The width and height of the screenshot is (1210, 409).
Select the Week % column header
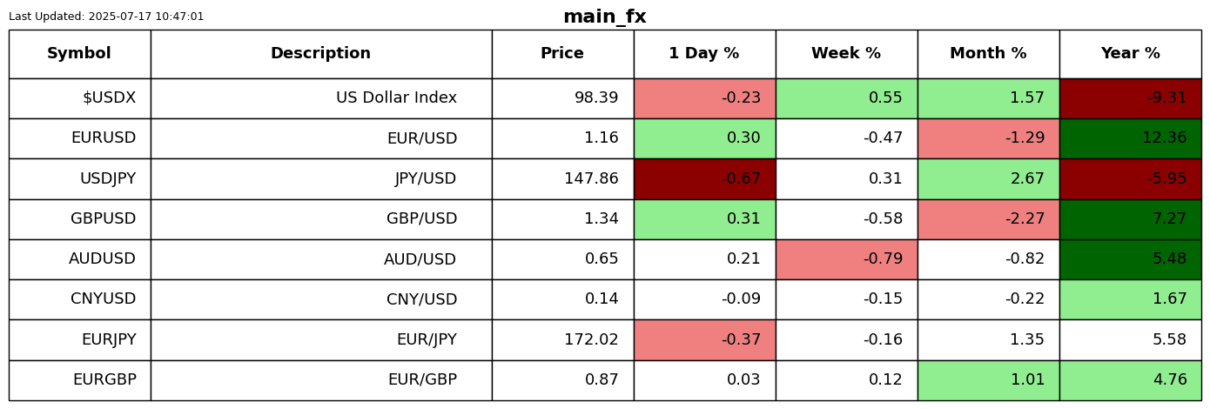[x=846, y=54]
